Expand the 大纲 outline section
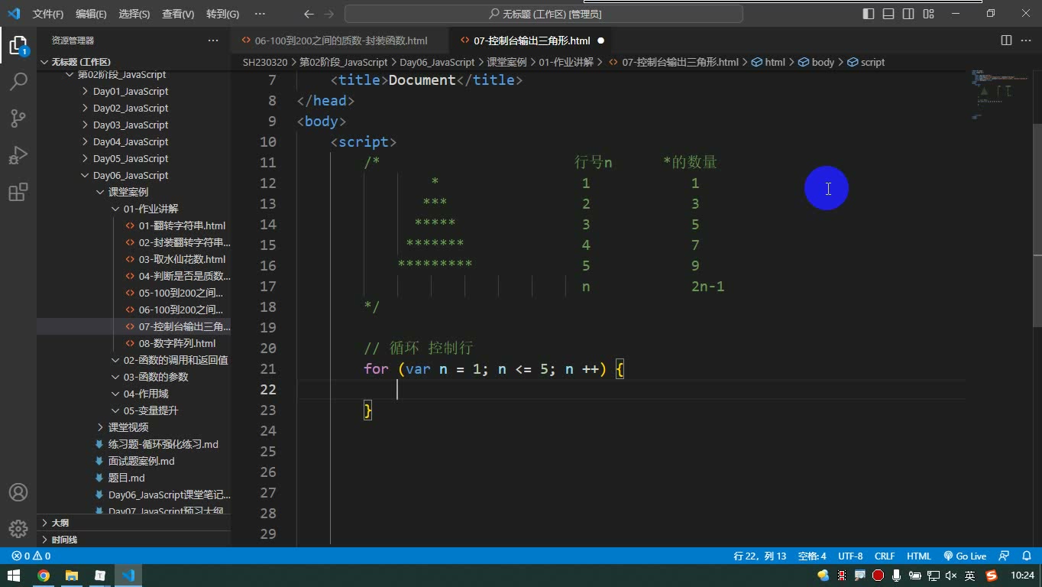Screen dimensions: 1042x587 (60, 523)
